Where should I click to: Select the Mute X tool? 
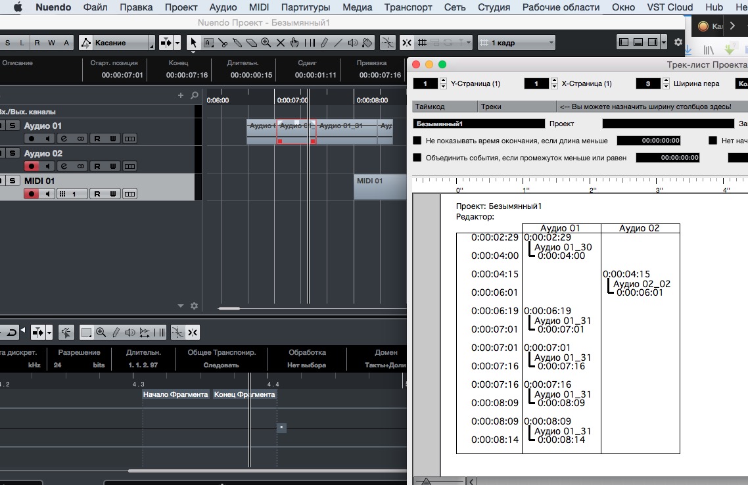click(x=281, y=43)
